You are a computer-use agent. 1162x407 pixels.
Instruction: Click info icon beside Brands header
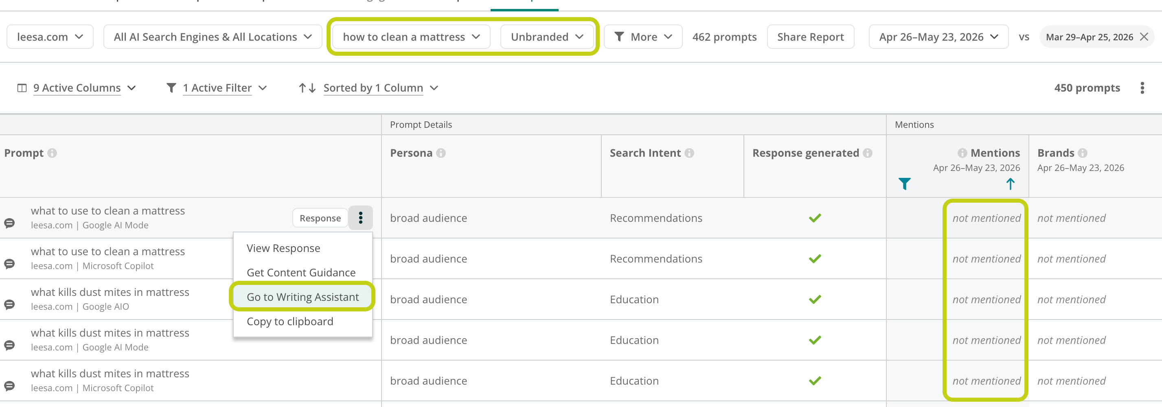click(1083, 153)
